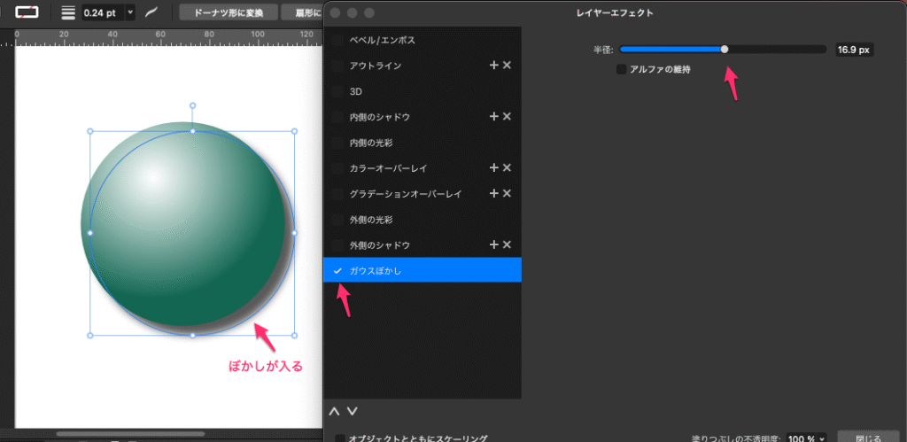The width and height of the screenshot is (907, 442).
Task: Select 3D in the effects list
Action: coord(356,91)
